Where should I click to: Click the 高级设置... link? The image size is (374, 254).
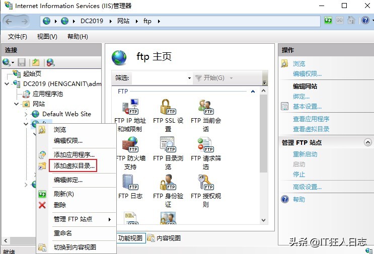pos(307,187)
